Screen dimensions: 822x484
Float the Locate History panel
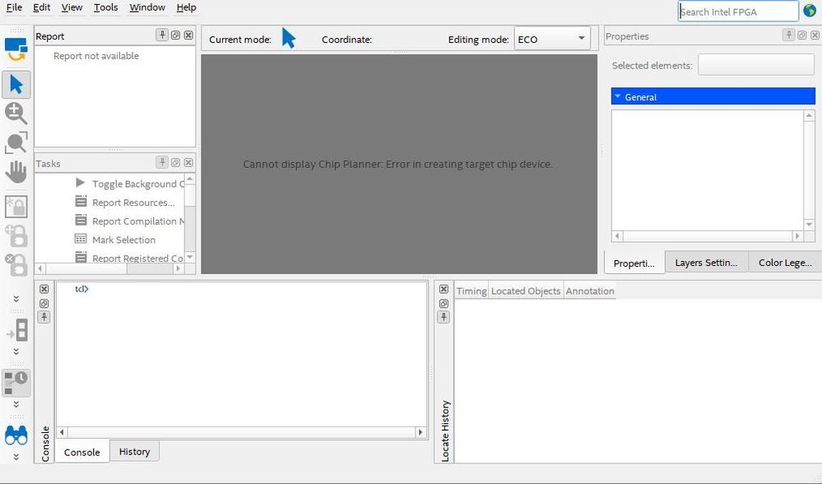[444, 303]
